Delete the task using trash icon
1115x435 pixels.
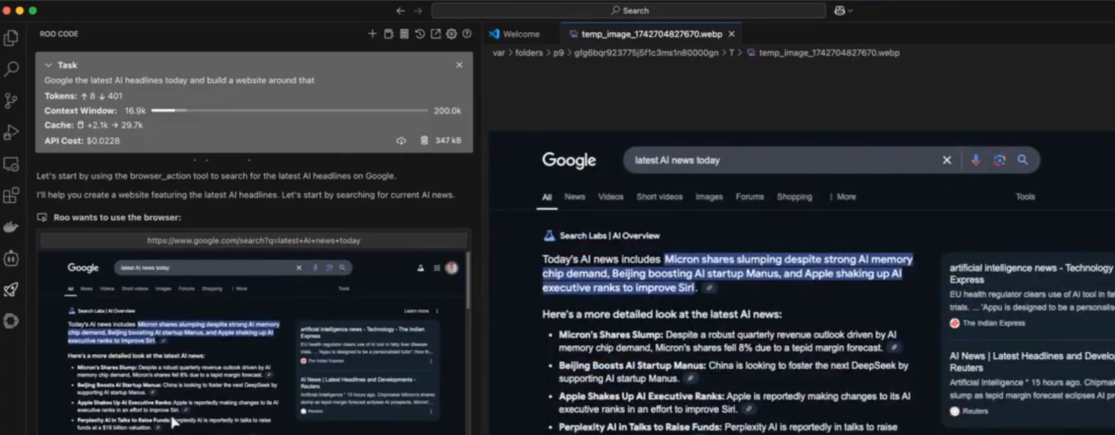point(424,141)
